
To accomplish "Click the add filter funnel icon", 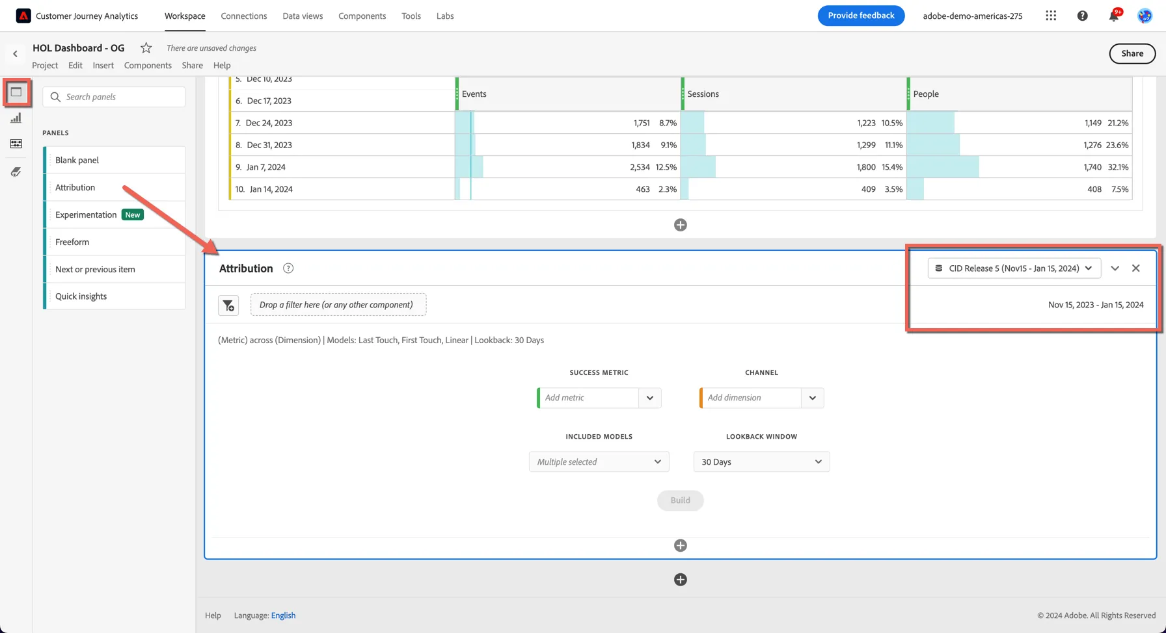I will (228, 305).
